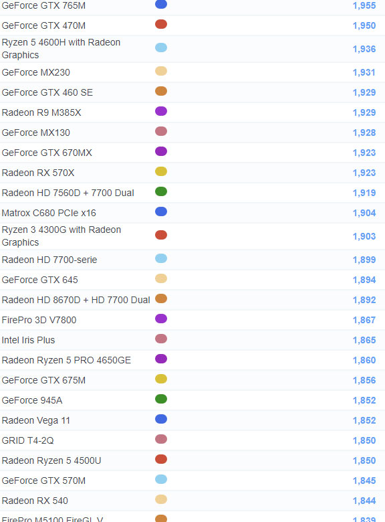Open Radeon HD 7560D + 7700 Dual
Screen dimensions: 385x522
[68, 193]
